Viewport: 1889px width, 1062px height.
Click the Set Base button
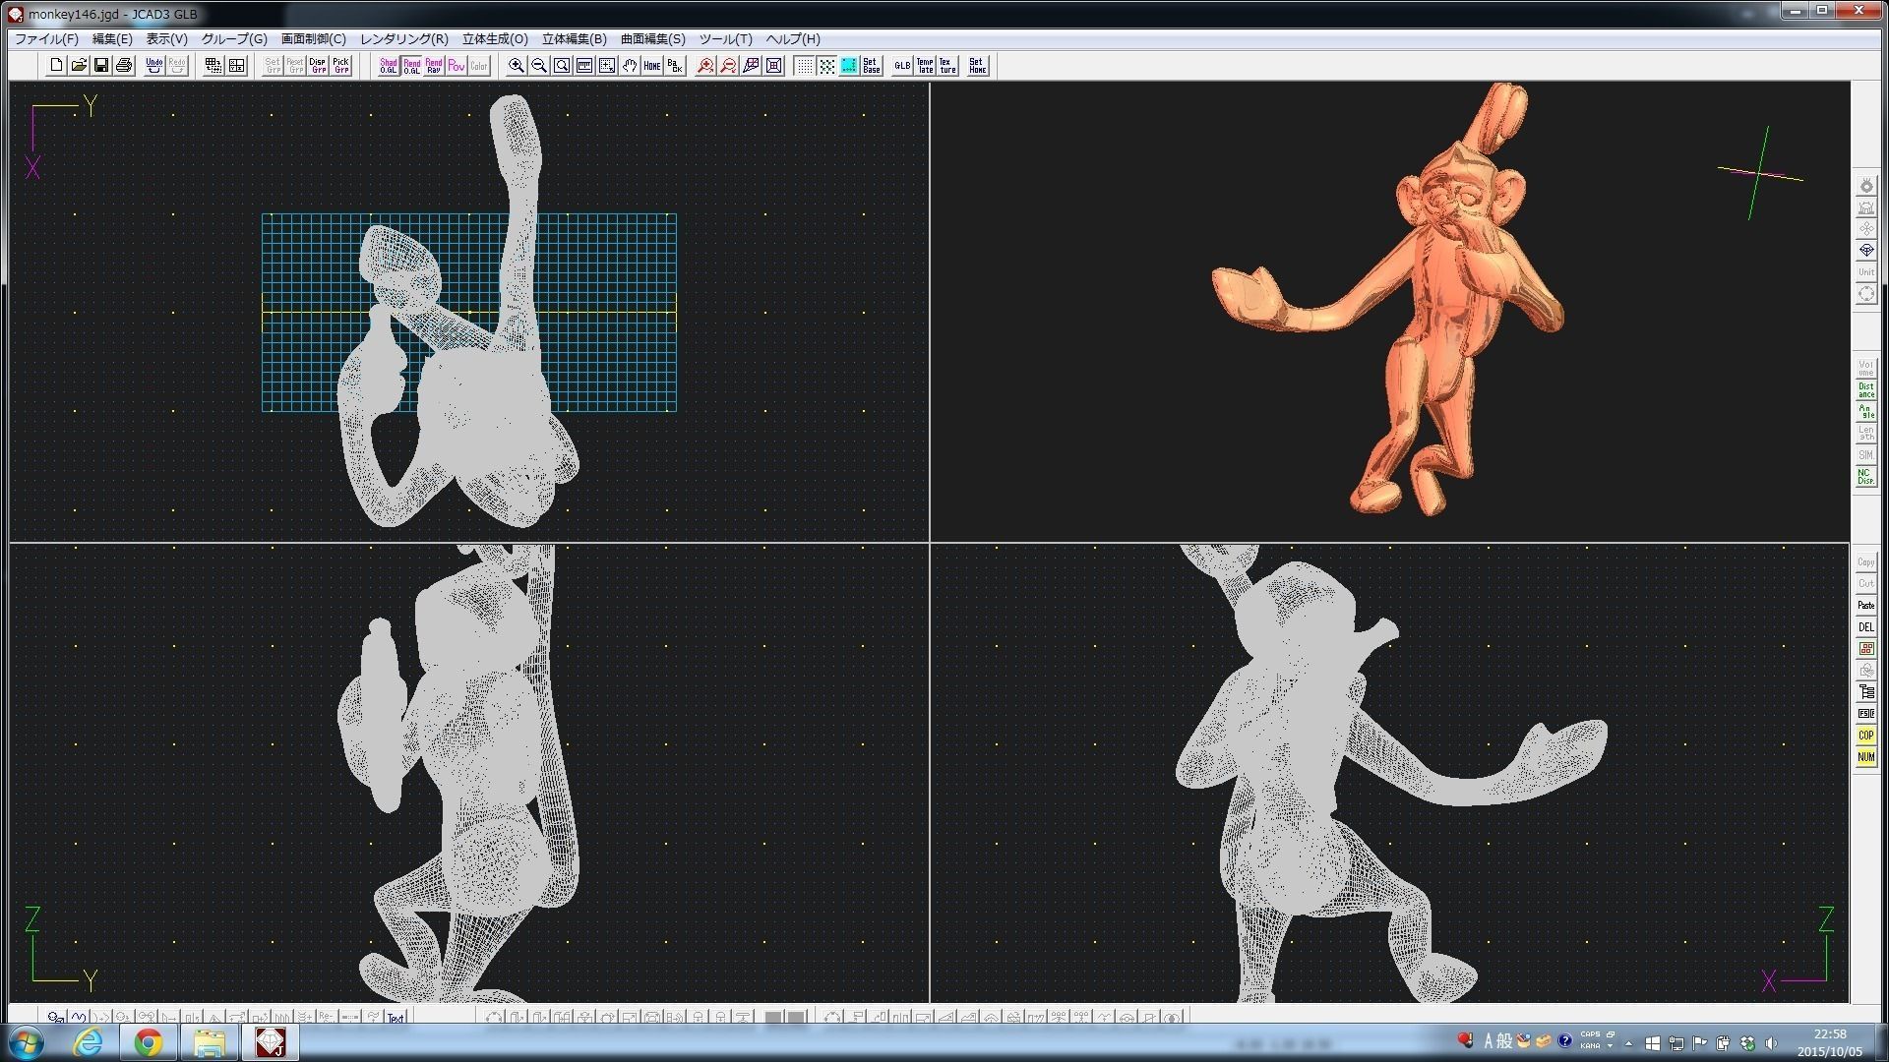(872, 66)
